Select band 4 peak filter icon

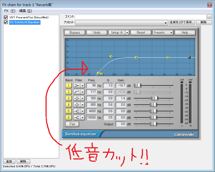click(x=77, y=105)
